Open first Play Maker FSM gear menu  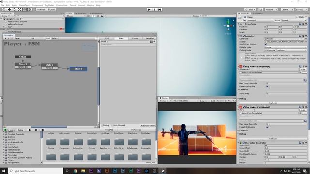pyautogui.click(x=306, y=67)
